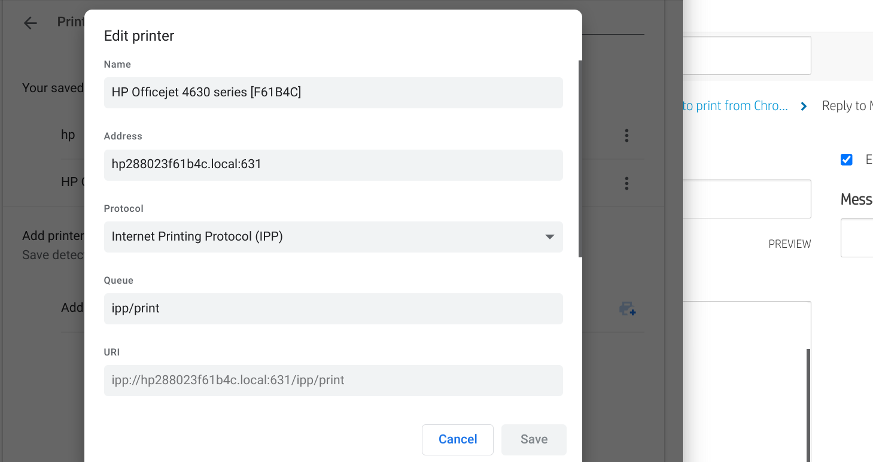This screenshot has width=873, height=462.
Task: Click the large text area's scrollbar
Action: 808,405
